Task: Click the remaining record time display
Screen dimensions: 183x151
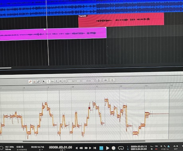Action: coord(20,147)
